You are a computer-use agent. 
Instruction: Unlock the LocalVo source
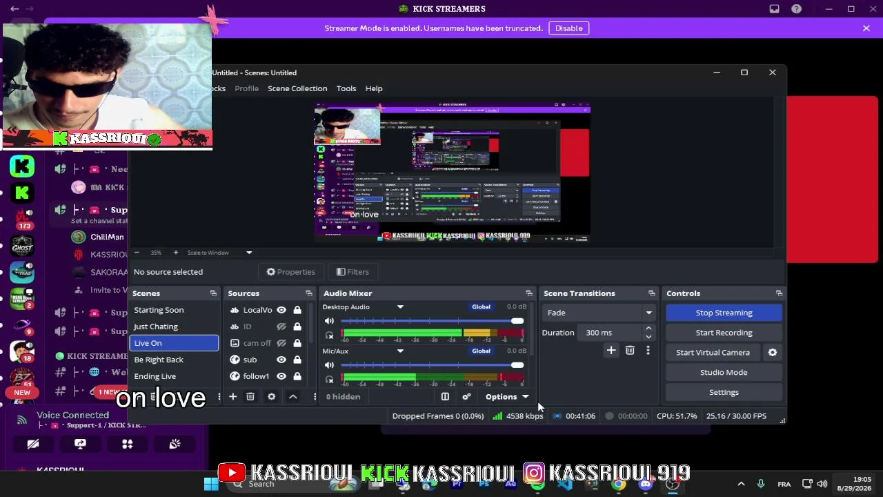pyautogui.click(x=297, y=310)
